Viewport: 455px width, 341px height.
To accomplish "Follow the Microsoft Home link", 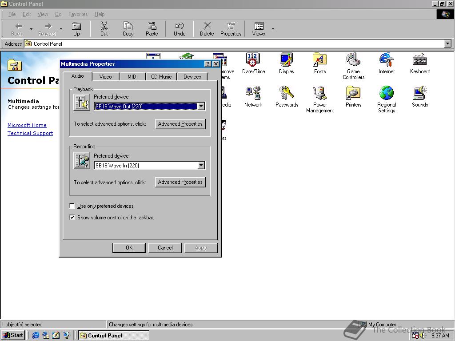I will point(27,125).
